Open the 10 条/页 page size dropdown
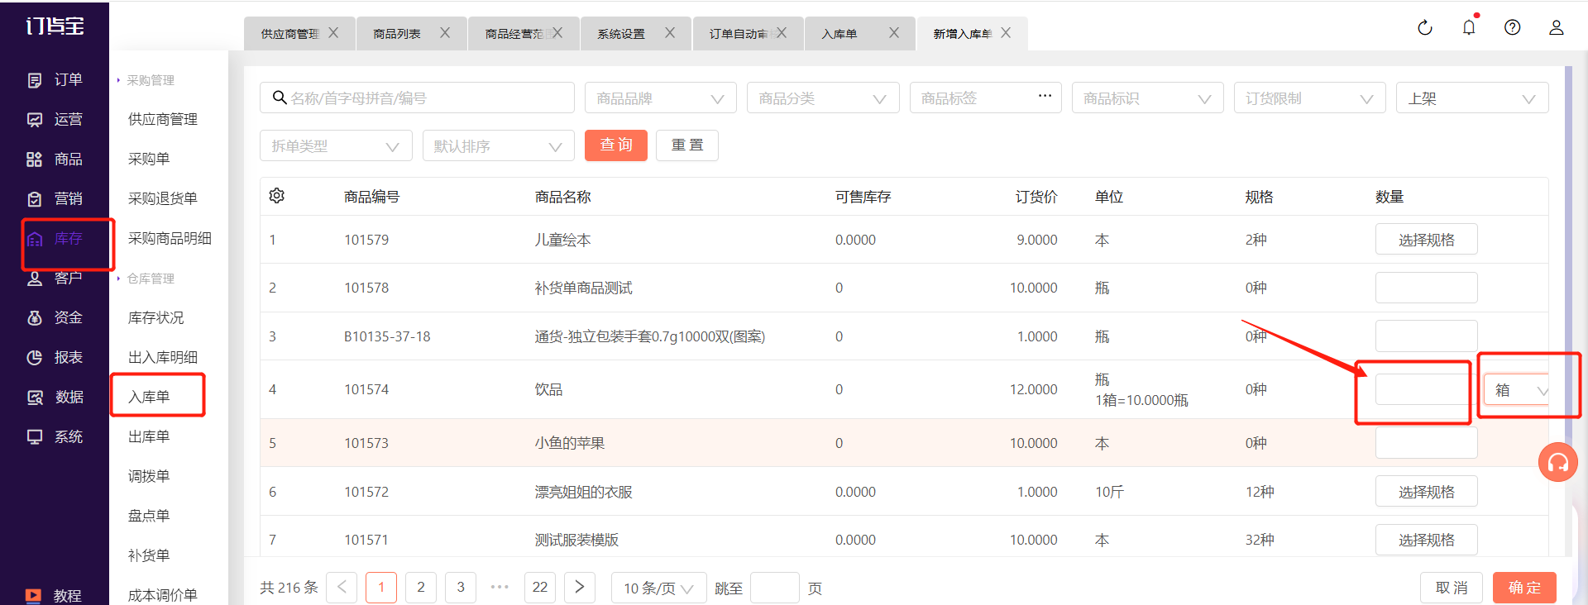This screenshot has height=605, width=1588. pos(658,588)
